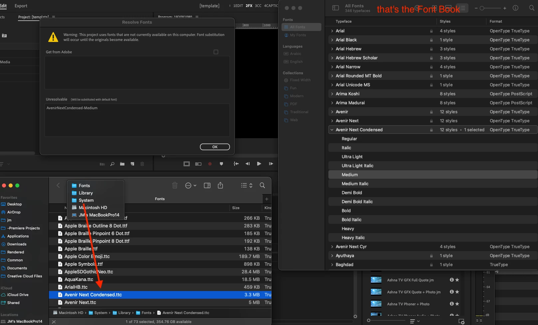Go to In point in Program monitor
This screenshot has width=538, height=325.
coord(236,164)
